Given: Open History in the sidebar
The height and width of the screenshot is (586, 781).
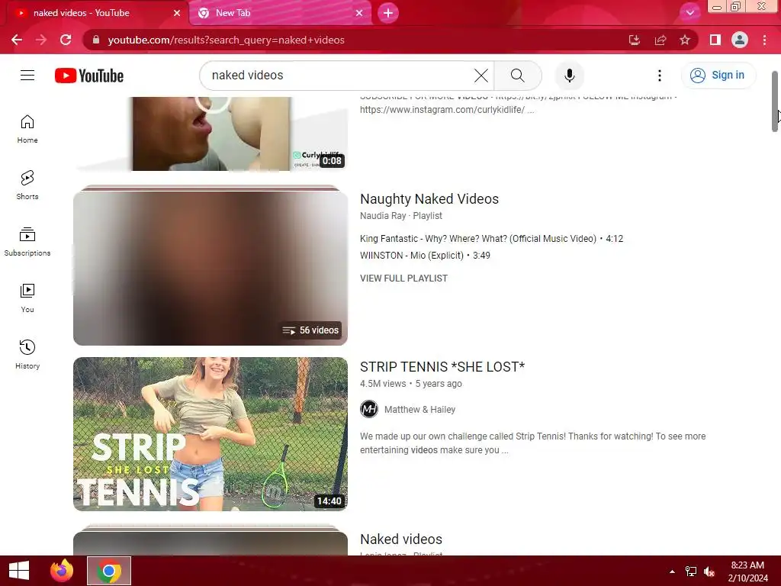Looking at the screenshot, I should tap(27, 354).
